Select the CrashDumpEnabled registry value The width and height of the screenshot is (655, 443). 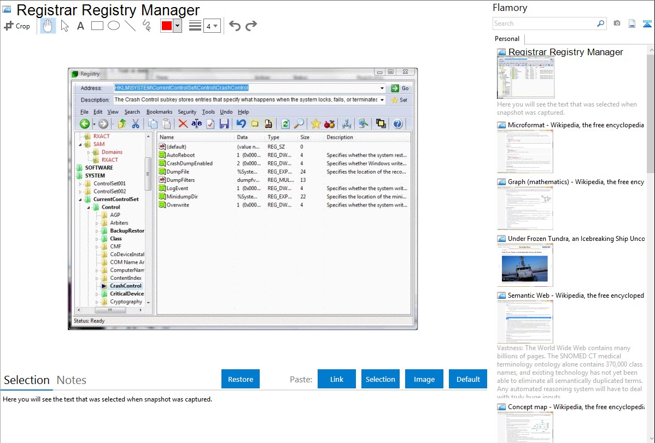point(189,163)
